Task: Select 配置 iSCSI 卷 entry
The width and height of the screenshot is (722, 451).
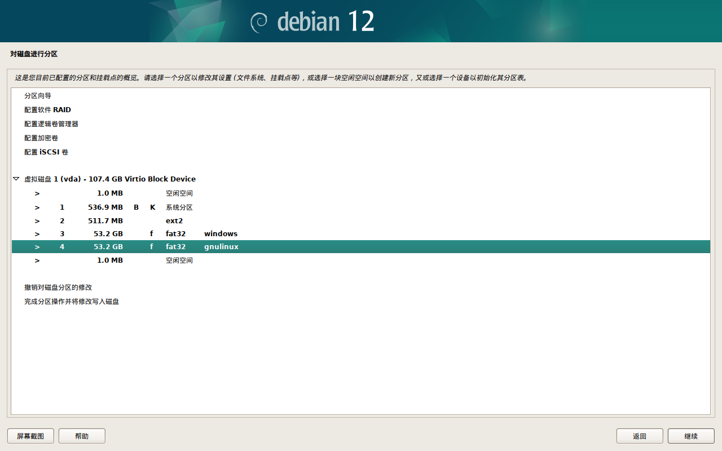Action: (361, 152)
